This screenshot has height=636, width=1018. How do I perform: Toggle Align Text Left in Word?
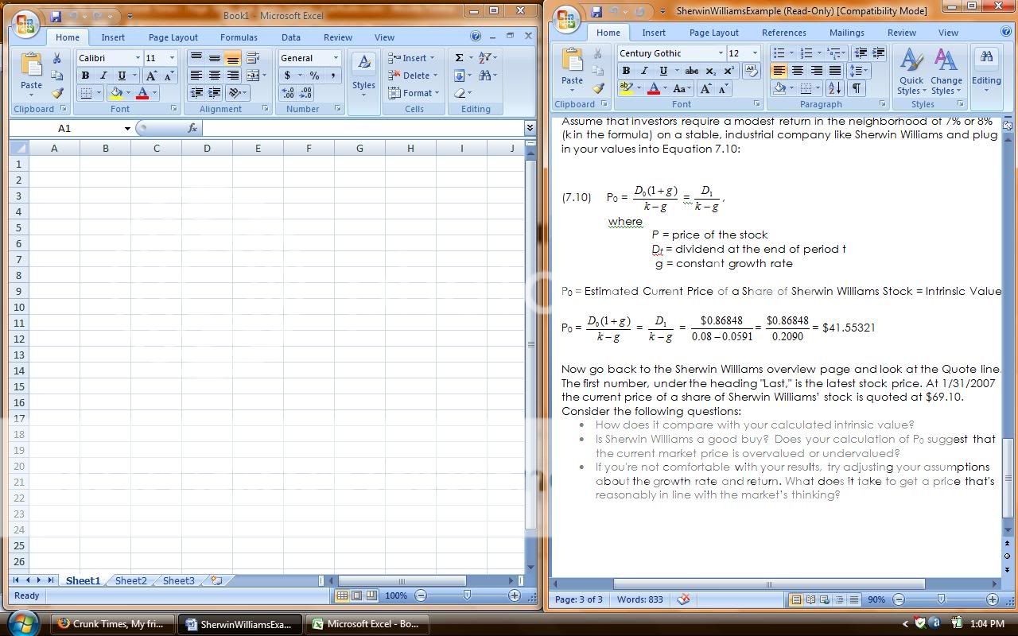[x=779, y=71]
